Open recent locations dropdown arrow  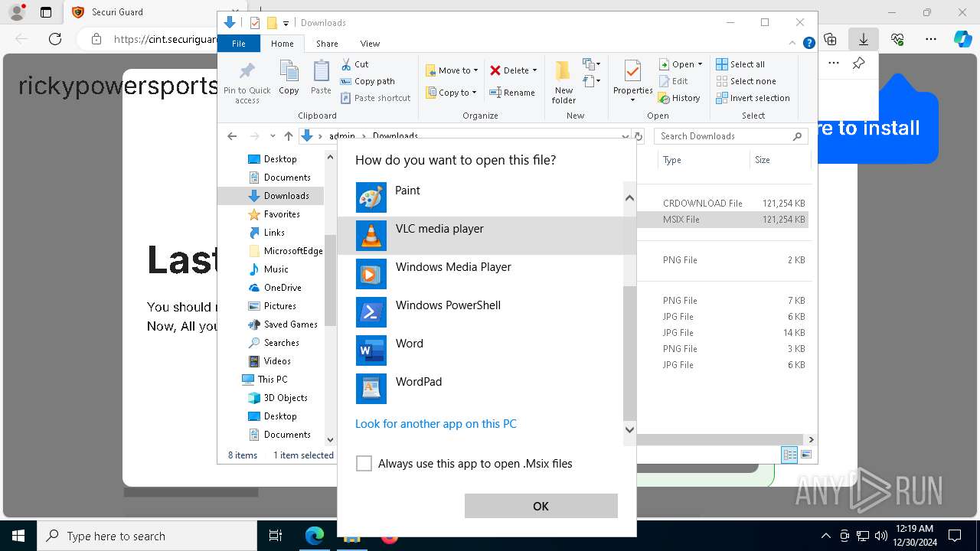pyautogui.click(x=272, y=136)
